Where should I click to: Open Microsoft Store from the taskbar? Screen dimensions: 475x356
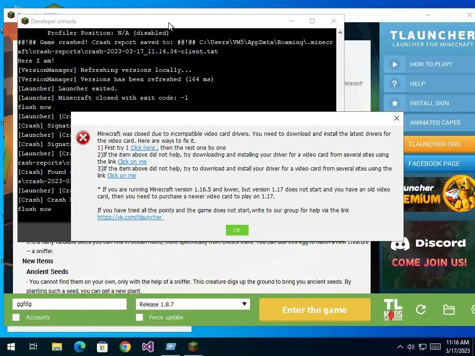(x=103, y=347)
